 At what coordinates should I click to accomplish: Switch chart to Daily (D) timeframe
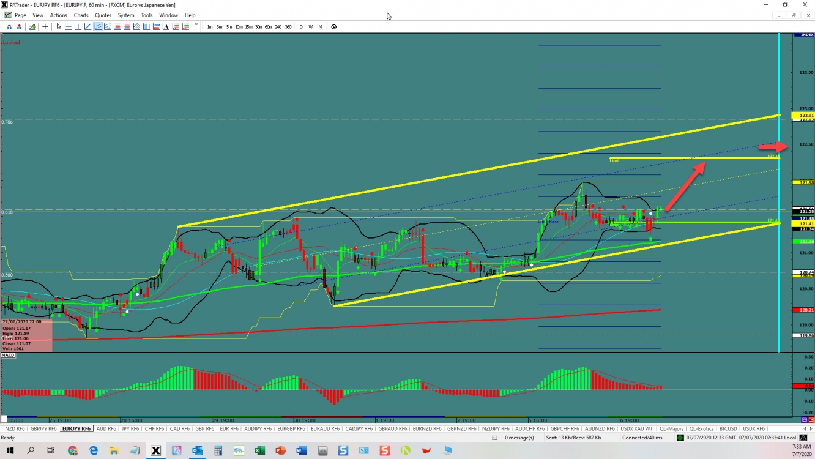pyautogui.click(x=301, y=27)
